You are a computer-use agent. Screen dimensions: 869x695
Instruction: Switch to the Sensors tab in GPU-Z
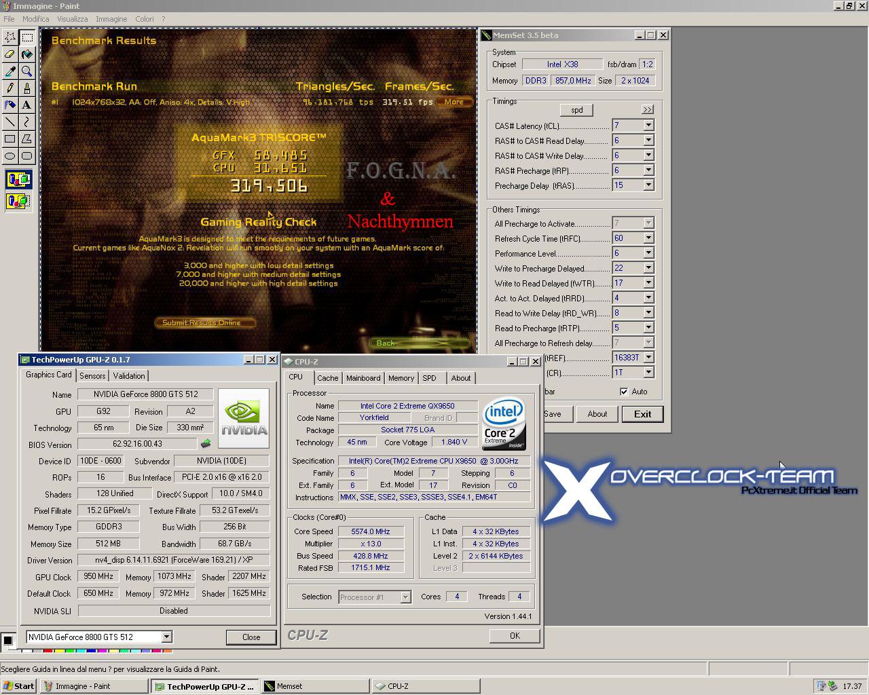(x=92, y=376)
